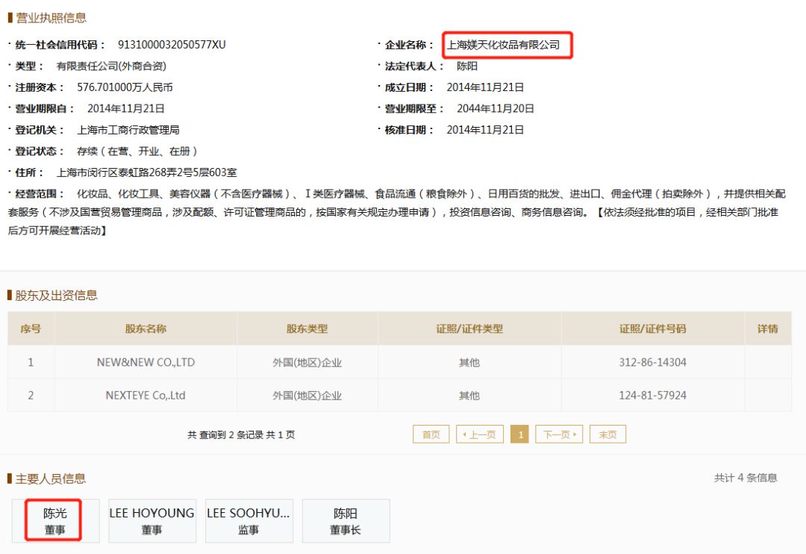The image size is (806, 554).
Task: Click column header 股东名称
Action: point(146,329)
